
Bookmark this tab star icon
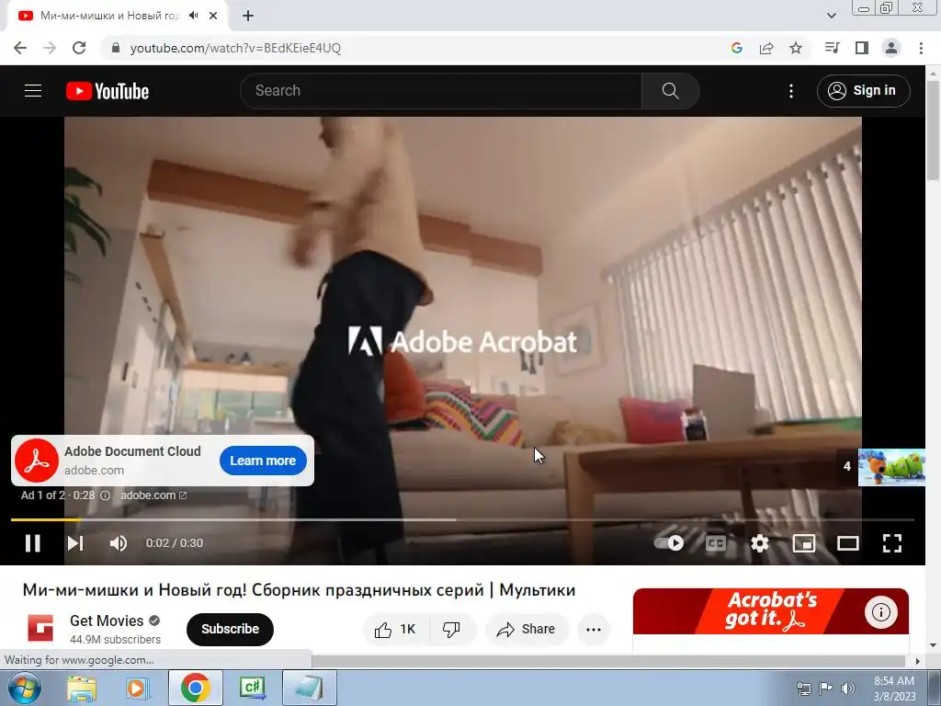(x=796, y=48)
